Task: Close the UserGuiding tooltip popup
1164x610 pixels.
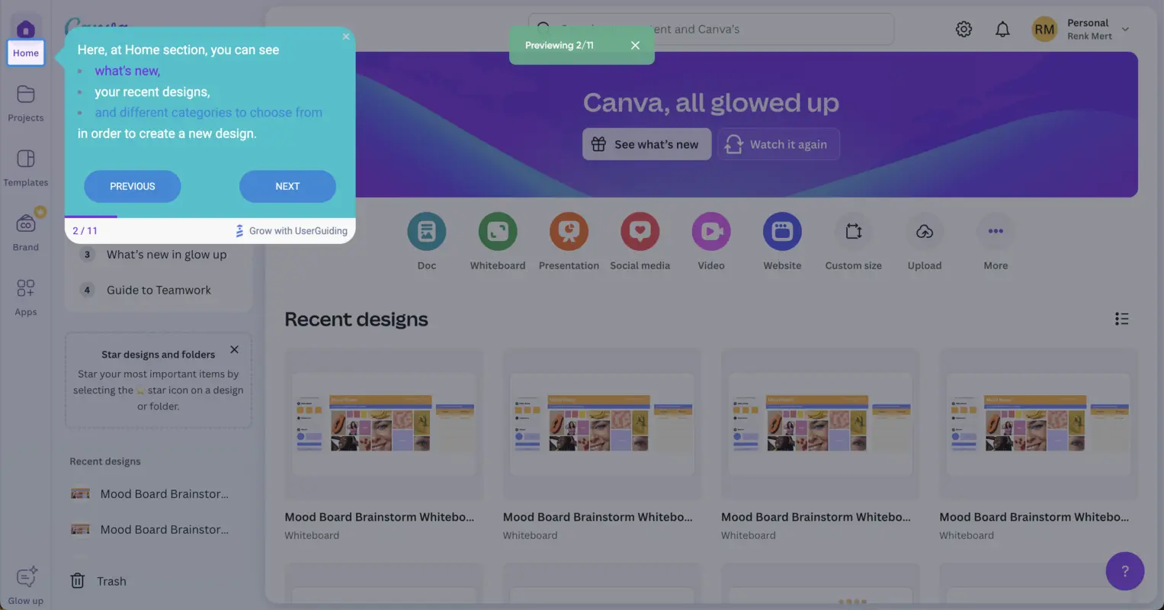Action: coord(346,37)
